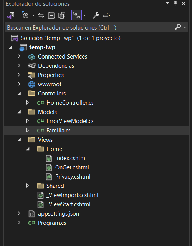Expand HomeController.cs file node
Screen dimensions: 192x246
pyautogui.click(x=28, y=103)
